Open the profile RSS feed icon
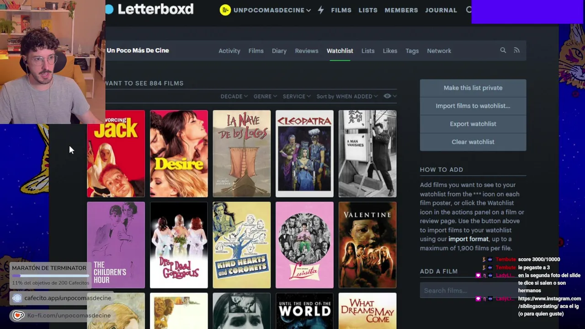Viewport: 585px width, 329px height. [x=516, y=50]
